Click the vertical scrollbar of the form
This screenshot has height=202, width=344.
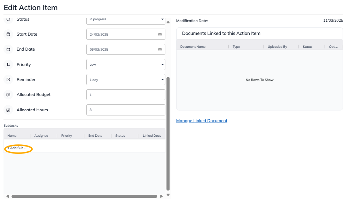coord(168,133)
